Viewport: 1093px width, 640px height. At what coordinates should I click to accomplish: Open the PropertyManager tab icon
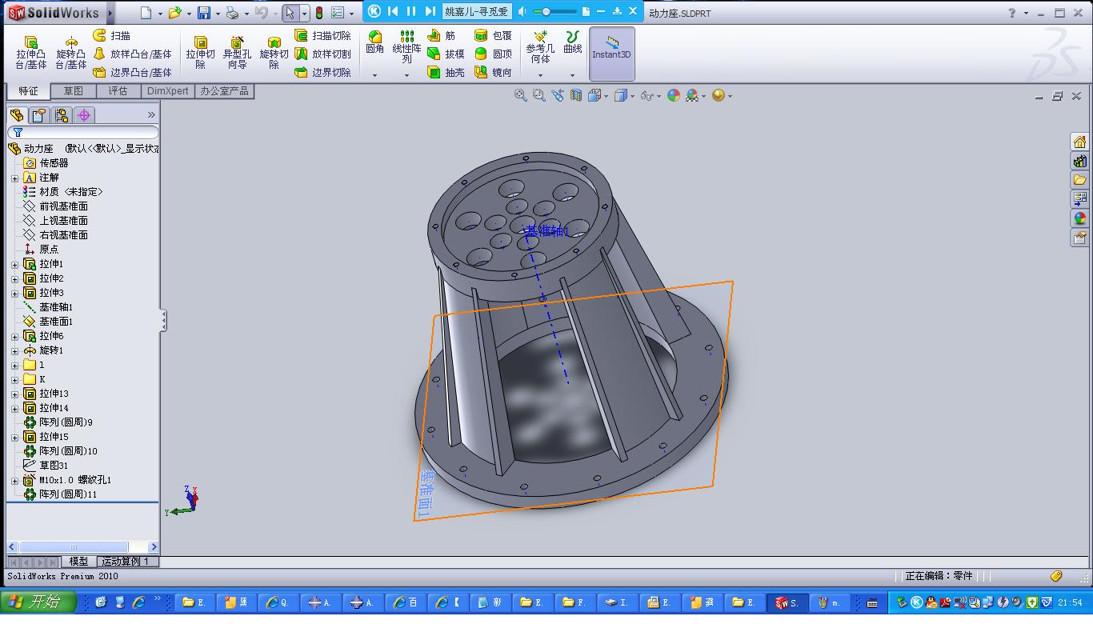tap(38, 115)
